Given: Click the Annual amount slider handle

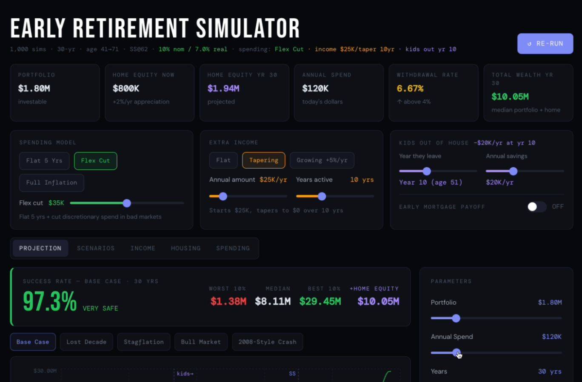Looking at the screenshot, I should (x=223, y=196).
